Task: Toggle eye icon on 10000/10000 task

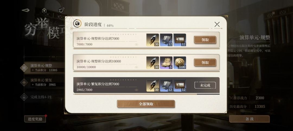Action: [136, 67]
